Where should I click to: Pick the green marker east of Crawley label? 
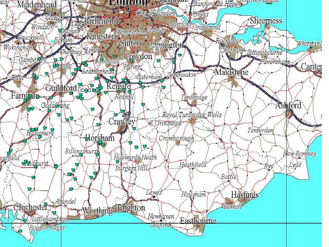click(x=134, y=129)
